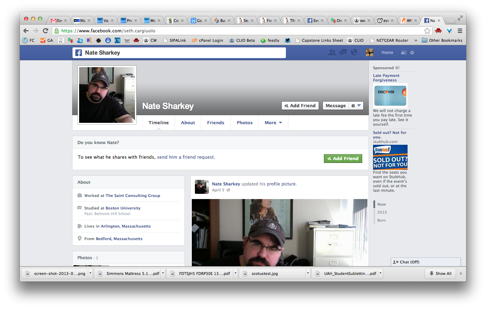This screenshot has width=486, height=309.
Task: Click the 'profile picture' link in post
Action: pos(281,184)
